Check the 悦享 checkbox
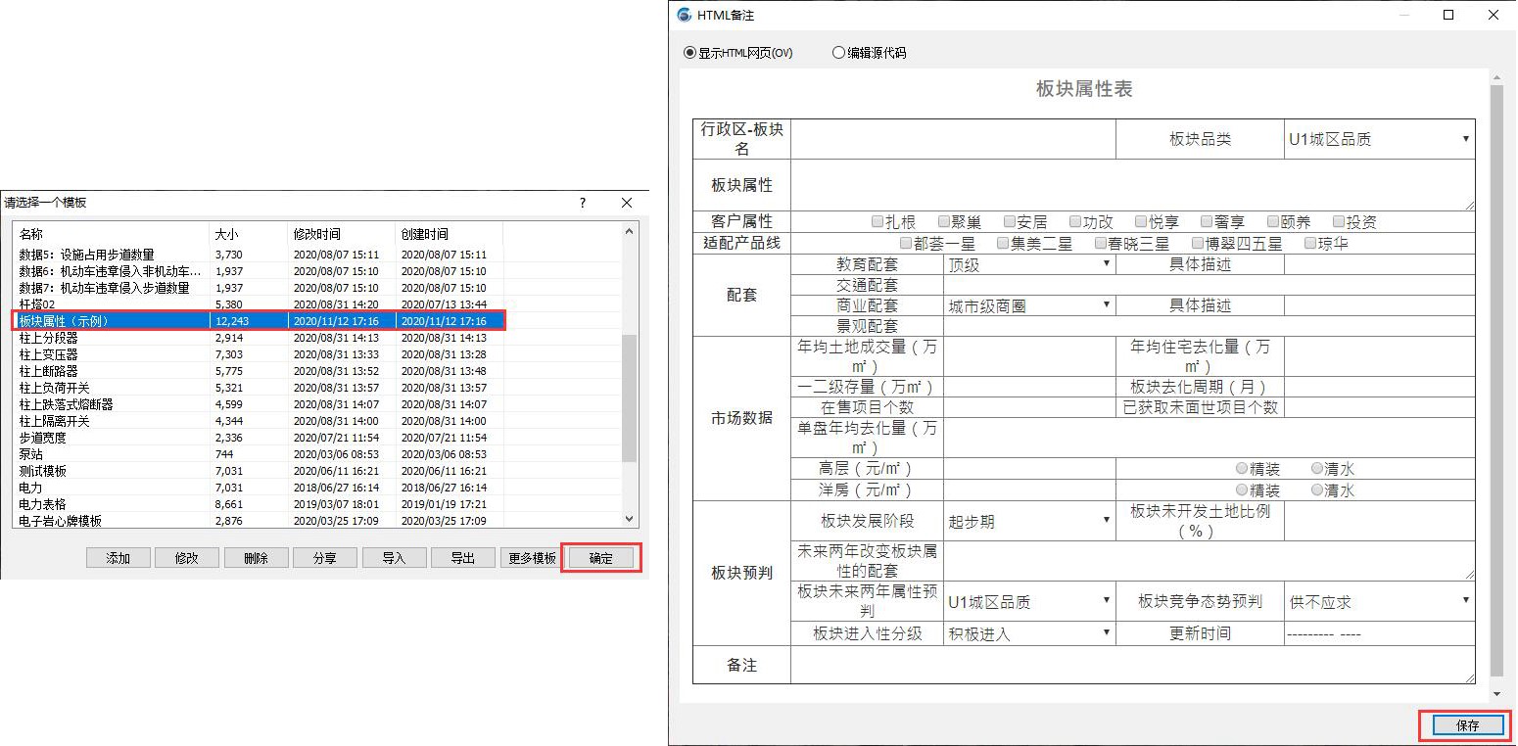 [1141, 221]
